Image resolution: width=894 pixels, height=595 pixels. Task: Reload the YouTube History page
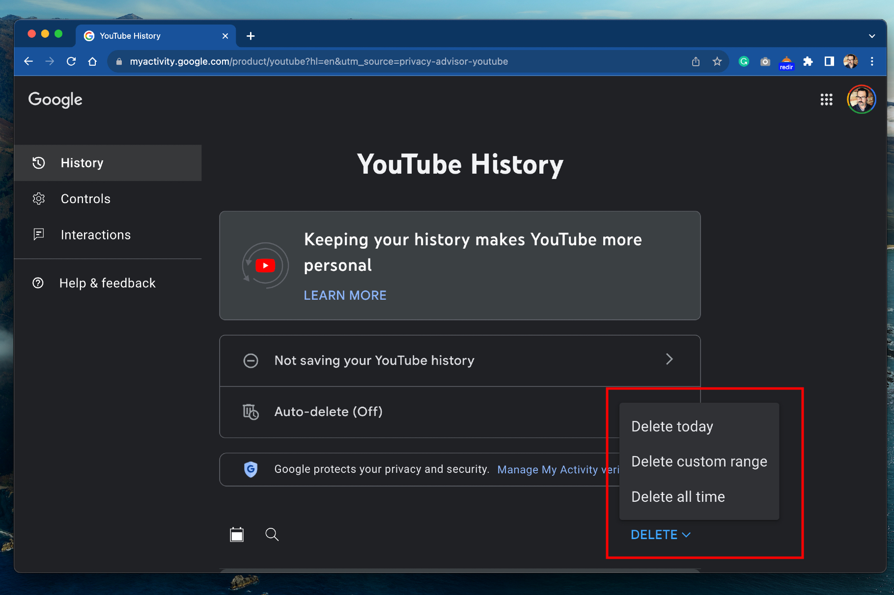[x=71, y=61]
